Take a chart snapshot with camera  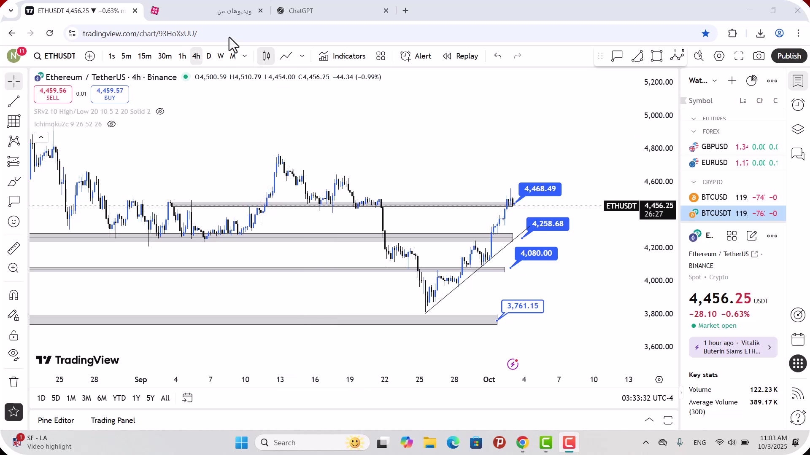[x=759, y=56]
